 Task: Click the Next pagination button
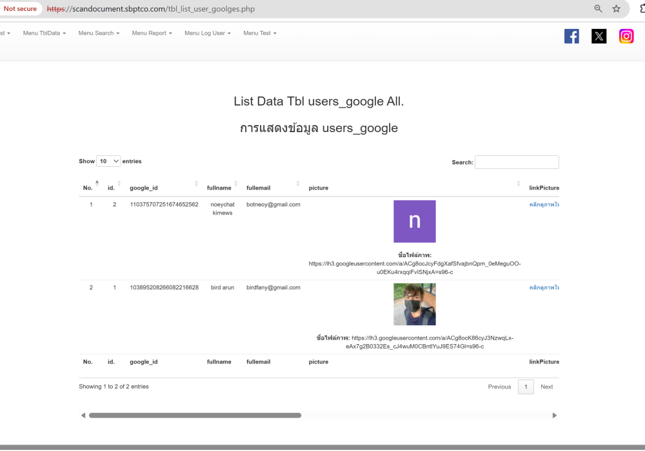(546, 387)
